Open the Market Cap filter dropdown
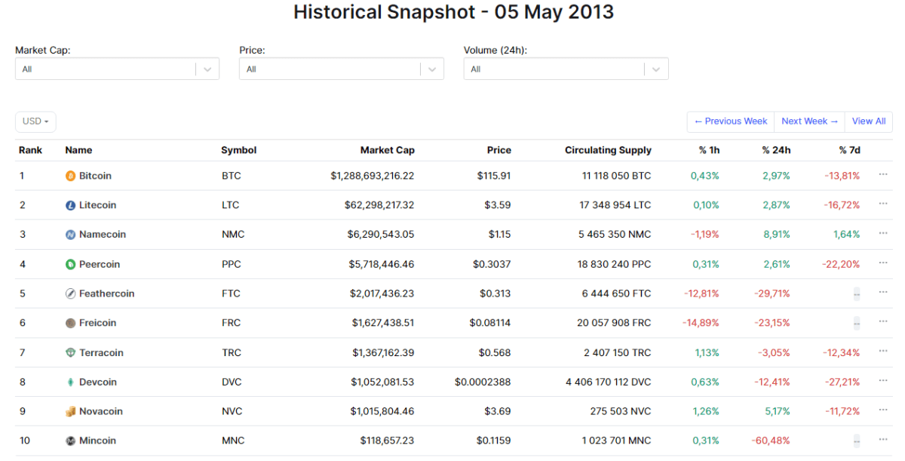 (117, 68)
